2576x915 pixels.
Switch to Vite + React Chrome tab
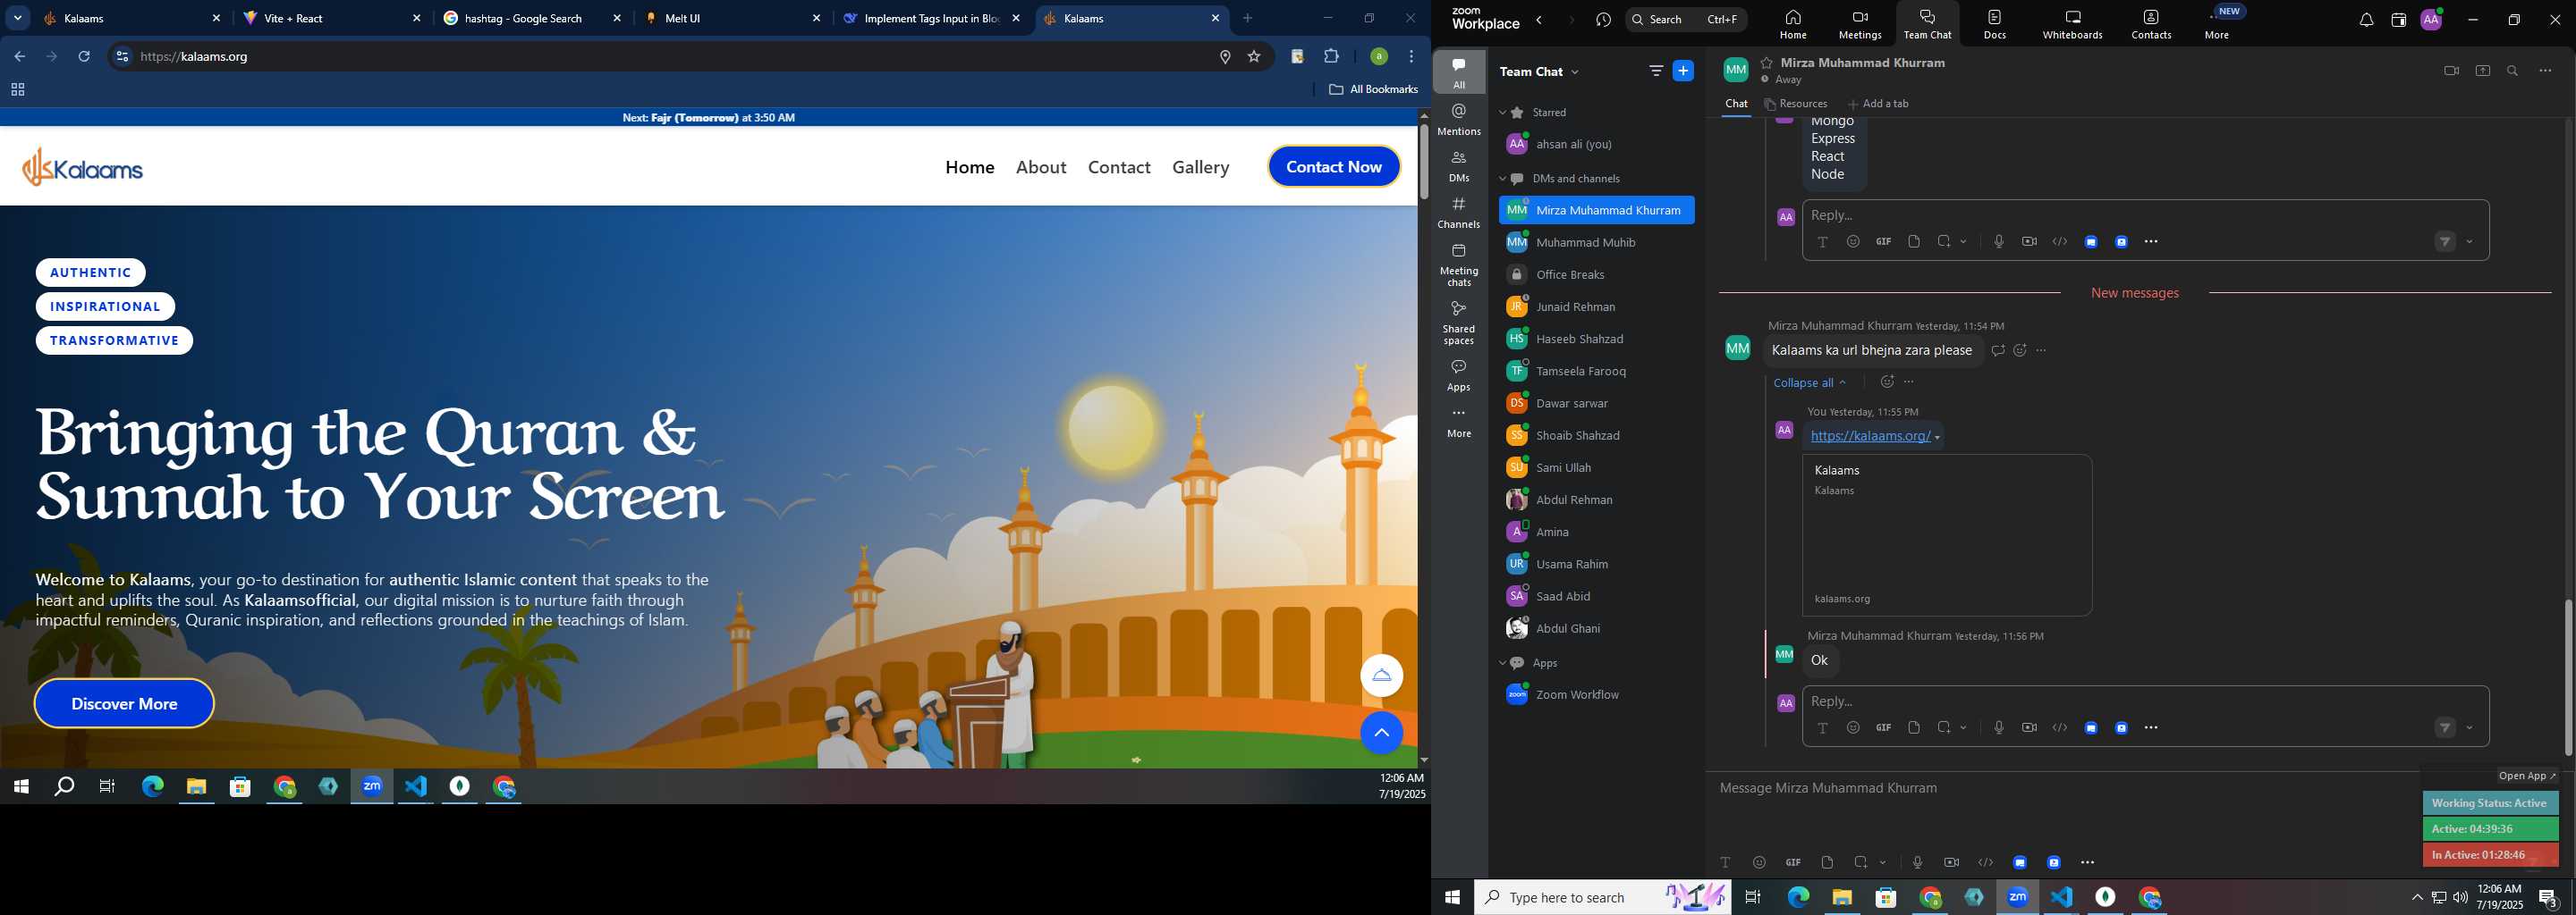click(332, 18)
